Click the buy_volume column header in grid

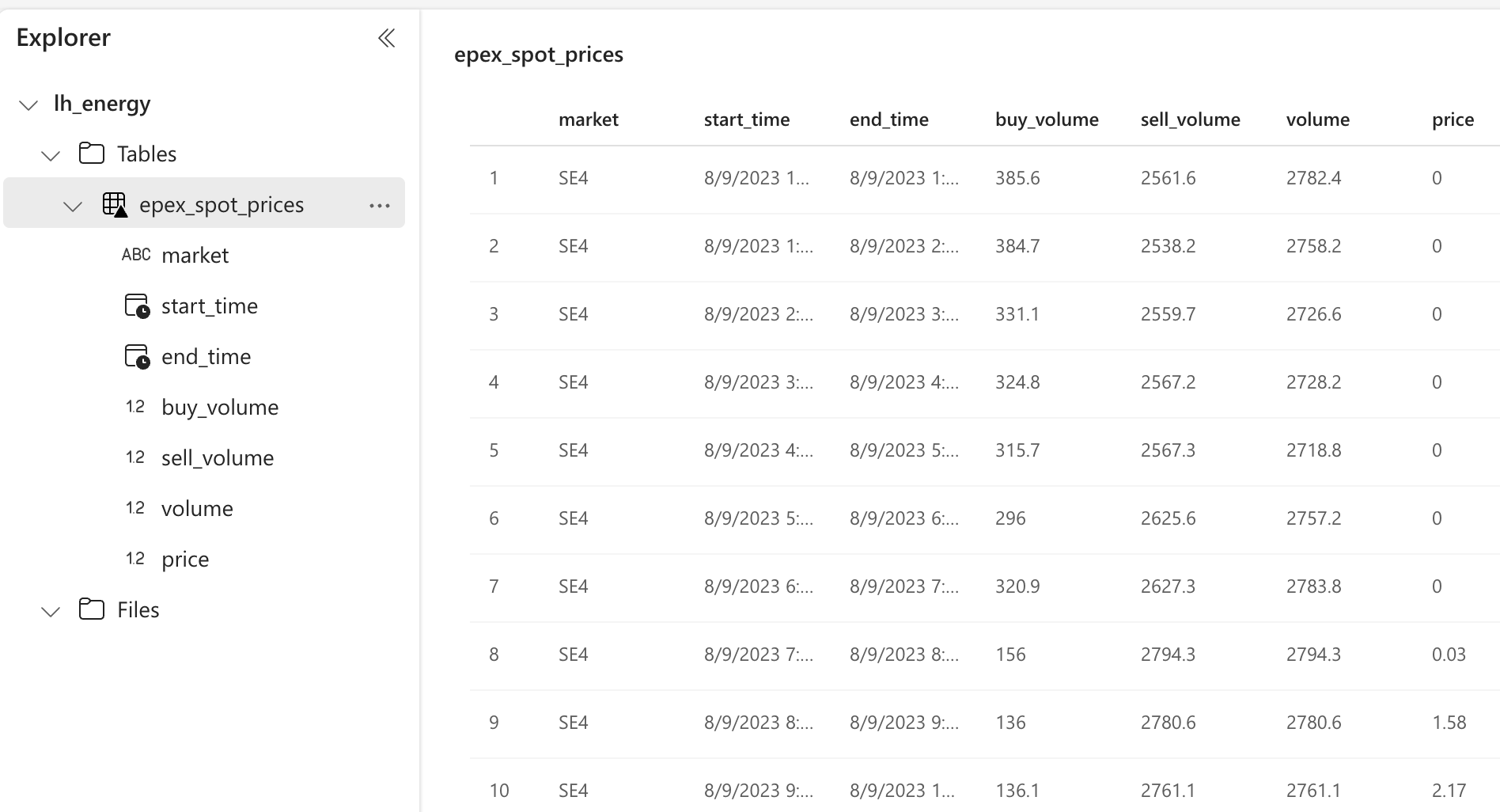click(x=1047, y=120)
